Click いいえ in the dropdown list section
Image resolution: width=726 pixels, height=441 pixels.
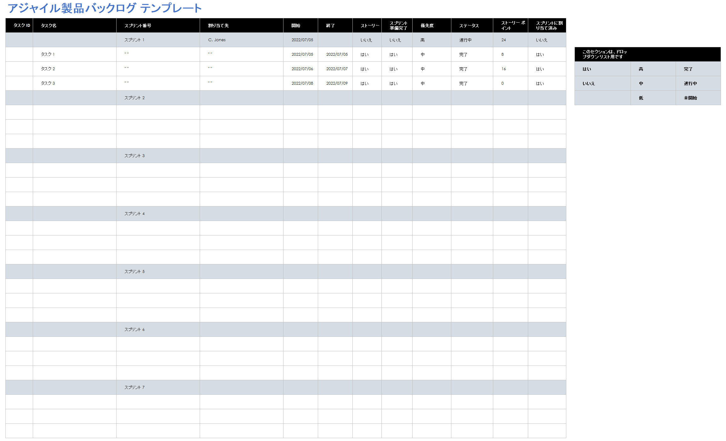pos(603,83)
